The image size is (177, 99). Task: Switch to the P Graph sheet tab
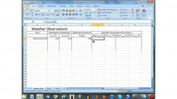[57, 89]
